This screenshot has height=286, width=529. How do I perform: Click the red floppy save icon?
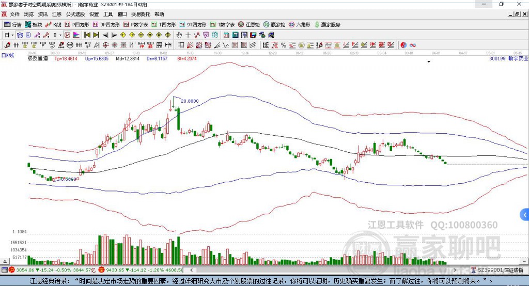tap(253, 35)
